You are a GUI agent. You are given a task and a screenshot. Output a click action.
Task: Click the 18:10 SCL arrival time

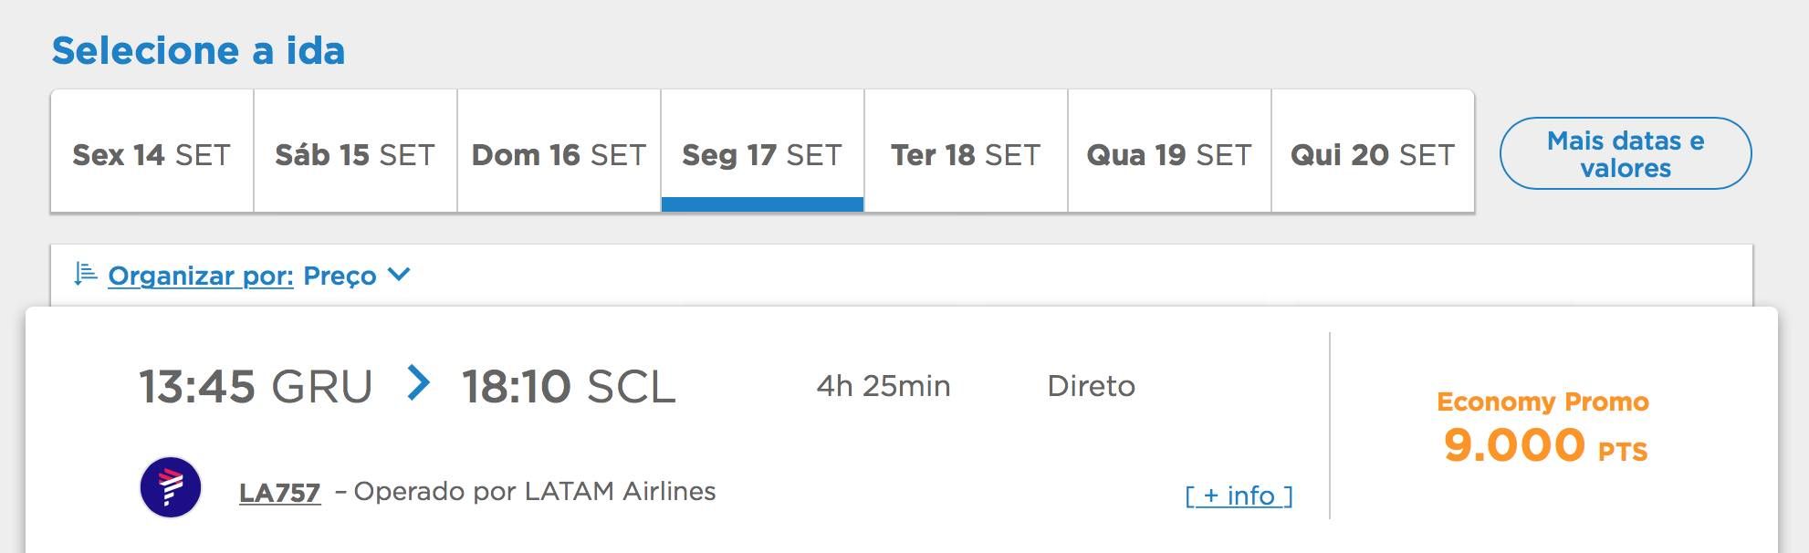569,386
